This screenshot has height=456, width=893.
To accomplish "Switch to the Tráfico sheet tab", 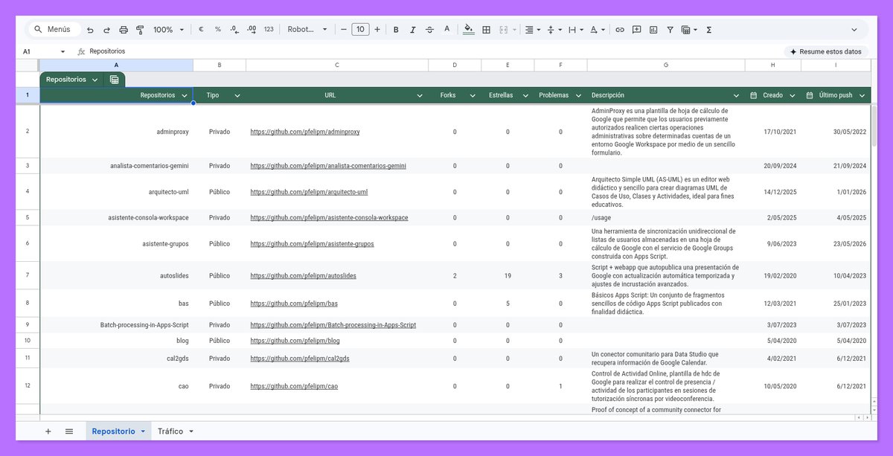I will 176,431.
